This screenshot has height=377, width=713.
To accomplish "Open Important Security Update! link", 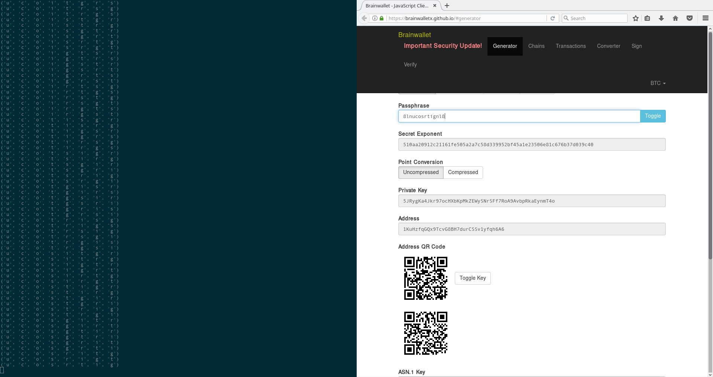I will point(443,46).
